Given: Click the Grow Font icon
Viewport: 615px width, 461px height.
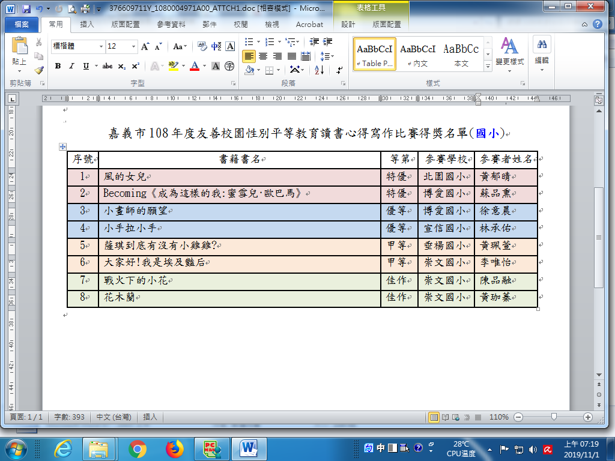Looking at the screenshot, I should pyautogui.click(x=145, y=46).
